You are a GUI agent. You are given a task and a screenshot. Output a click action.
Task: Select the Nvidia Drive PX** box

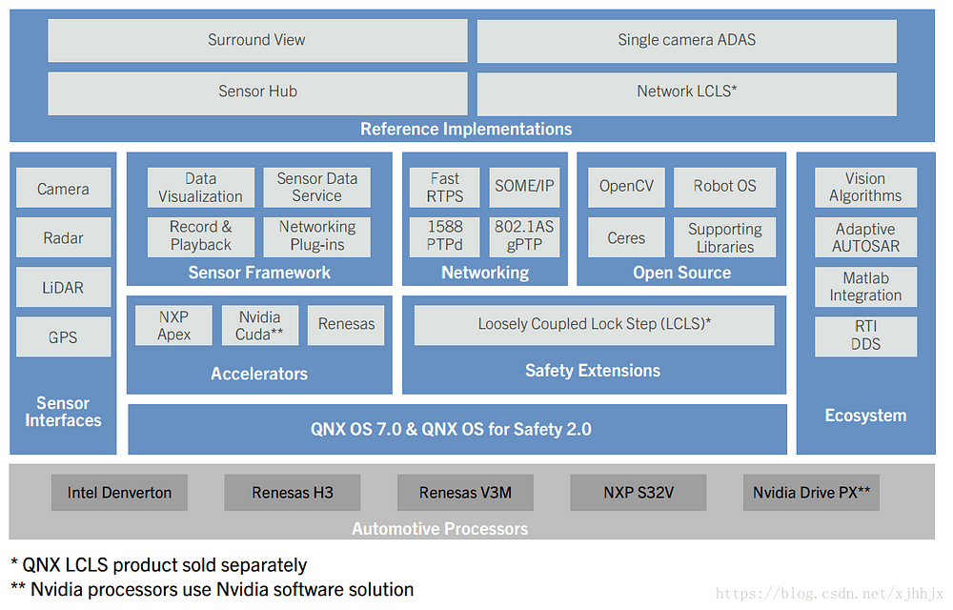coord(811,493)
